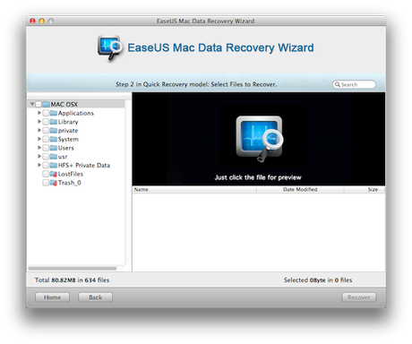Sort file list by Size column
The image size is (412, 344).
pyautogui.click(x=365, y=190)
